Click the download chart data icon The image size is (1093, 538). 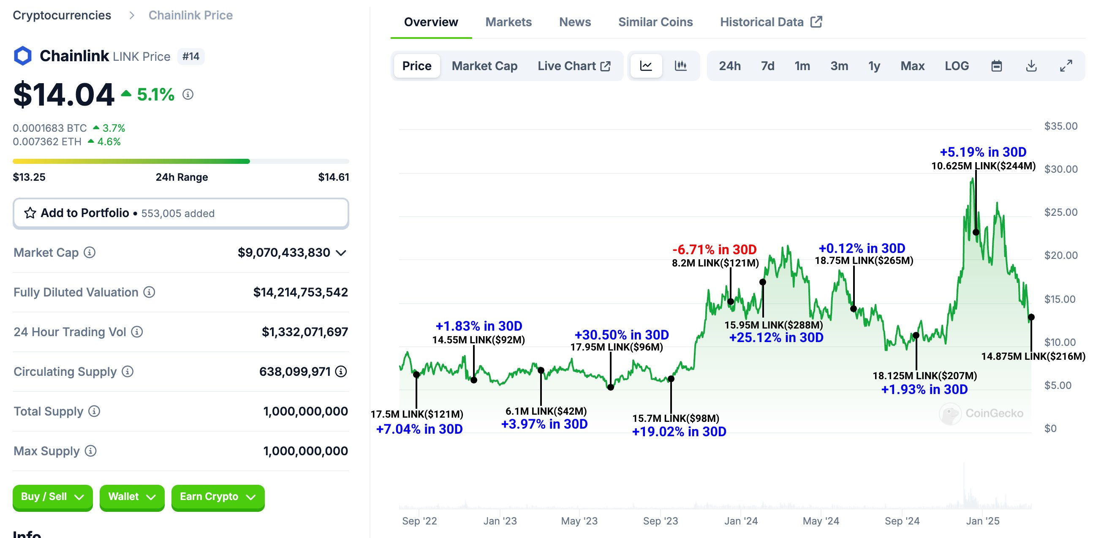pos(1031,66)
